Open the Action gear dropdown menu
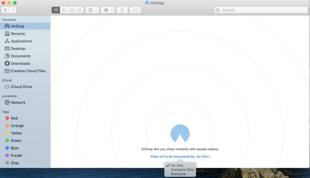Image resolution: width=310 pixels, height=178 pixels. coord(108,10)
